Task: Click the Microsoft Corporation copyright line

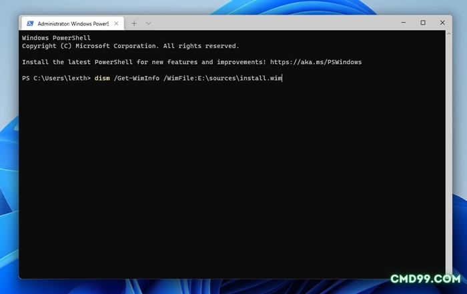Action: point(131,46)
